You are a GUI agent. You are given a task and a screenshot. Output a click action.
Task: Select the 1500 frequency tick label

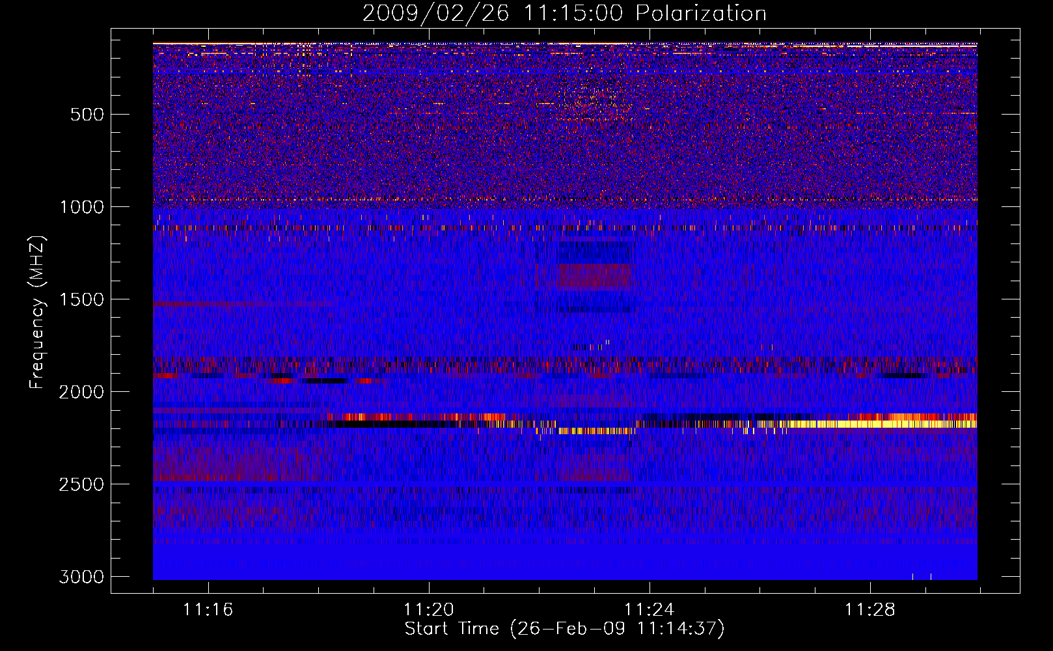pos(82,299)
